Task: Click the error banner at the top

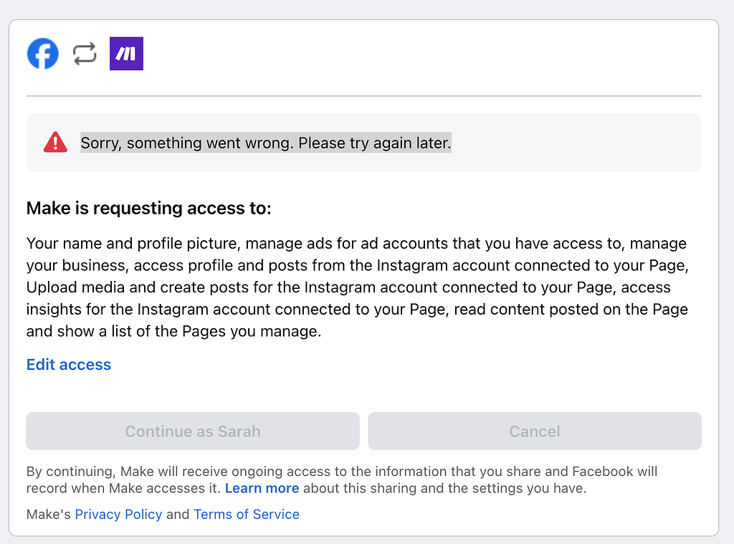Action: coord(363,142)
